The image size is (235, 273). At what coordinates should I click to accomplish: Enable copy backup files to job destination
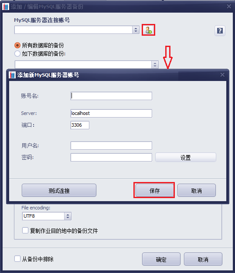click(25, 230)
